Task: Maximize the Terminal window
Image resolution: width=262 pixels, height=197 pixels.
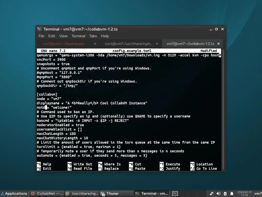Action: pos(216,29)
